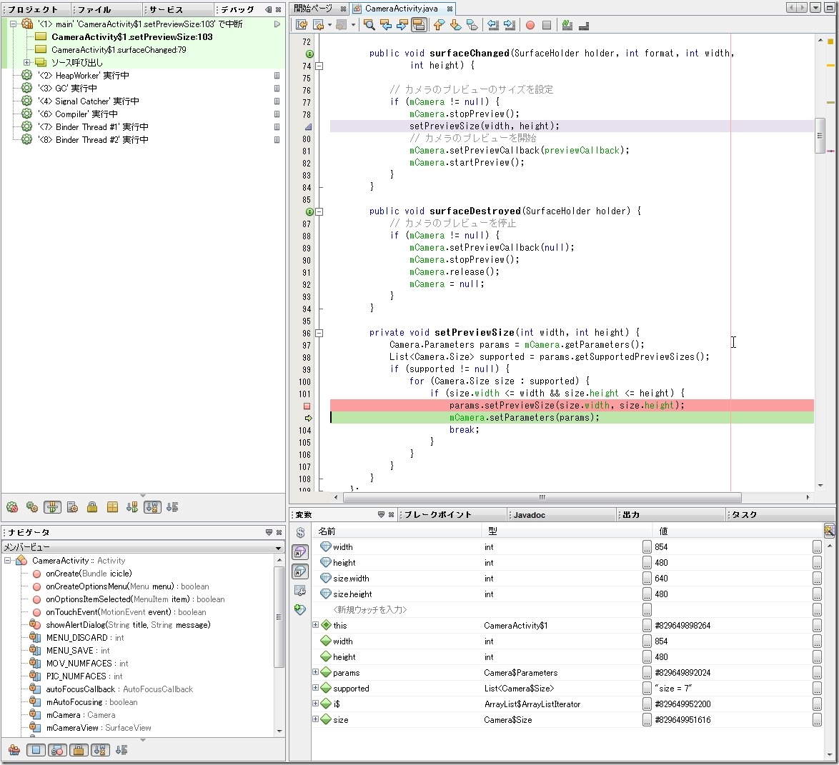Expand the params variable in variables table
This screenshot has width=839, height=765.
[x=316, y=672]
